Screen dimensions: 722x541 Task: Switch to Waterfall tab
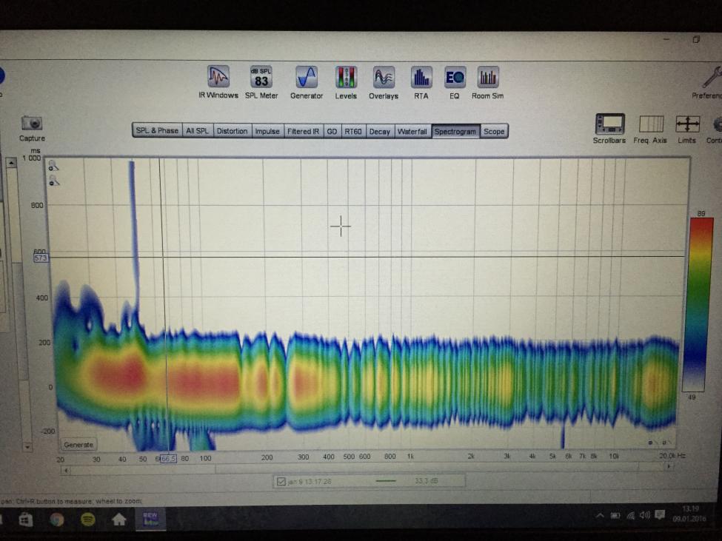point(412,131)
